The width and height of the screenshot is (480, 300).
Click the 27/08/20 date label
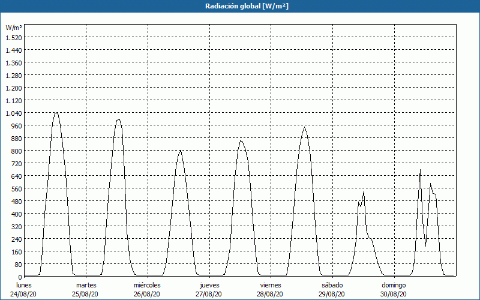pos(209,294)
